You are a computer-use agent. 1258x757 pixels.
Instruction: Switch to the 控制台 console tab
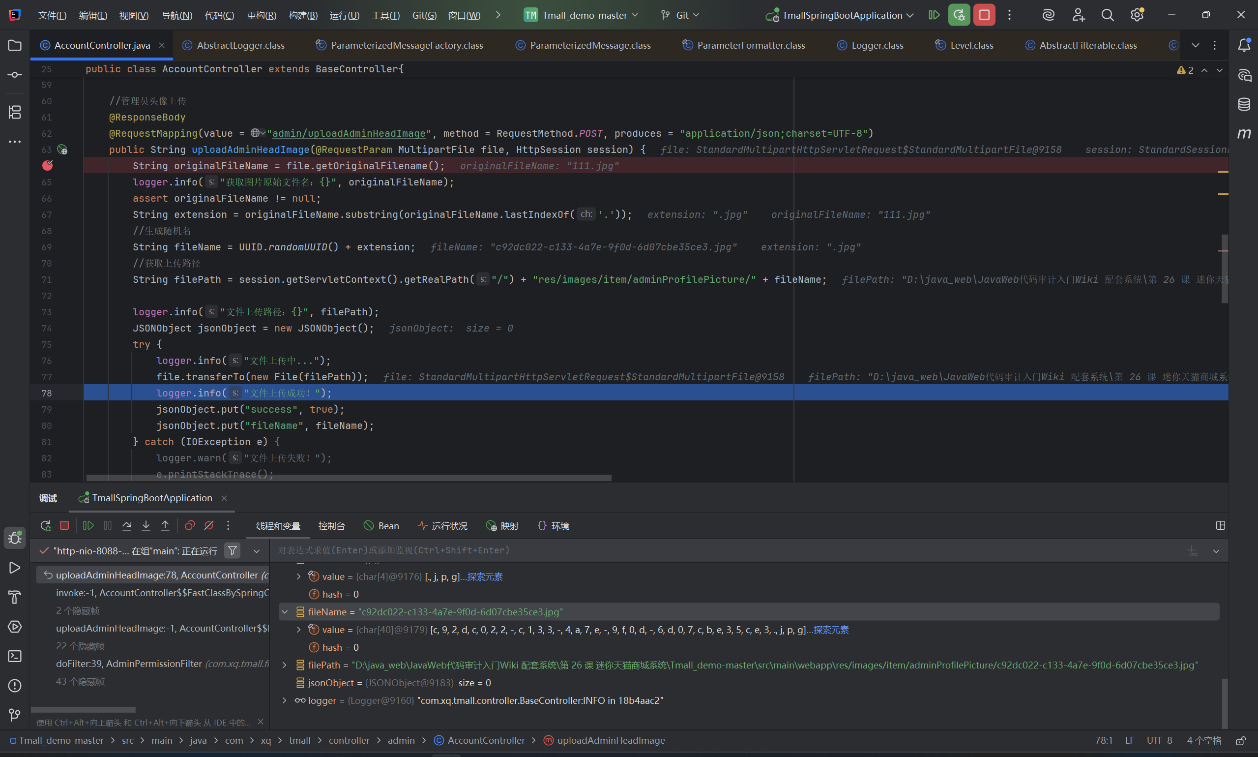tap(331, 526)
